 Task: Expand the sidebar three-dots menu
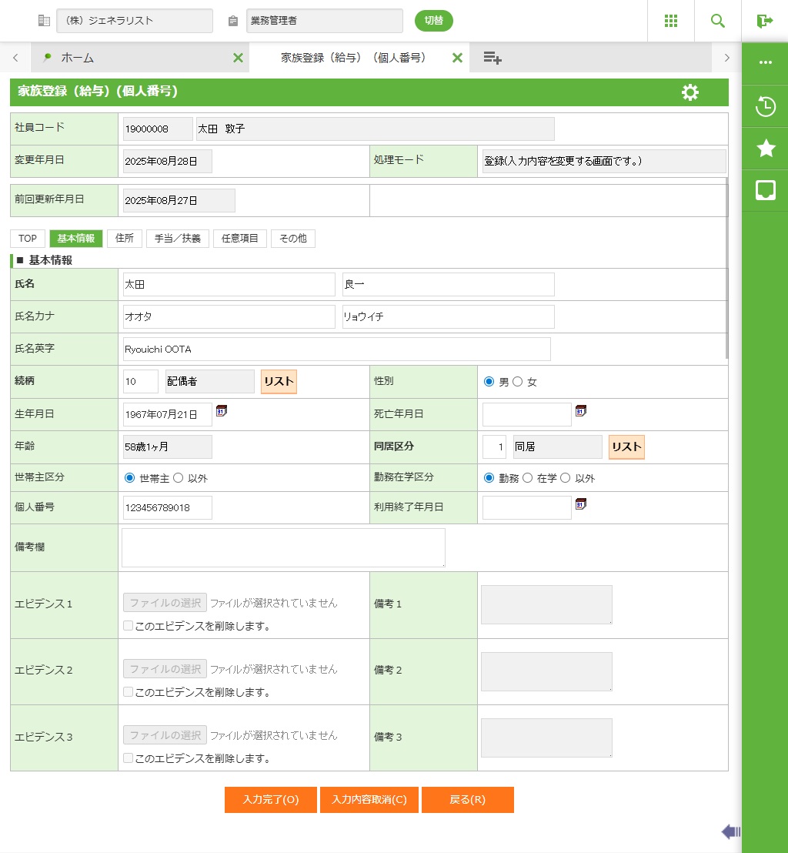[x=765, y=63]
